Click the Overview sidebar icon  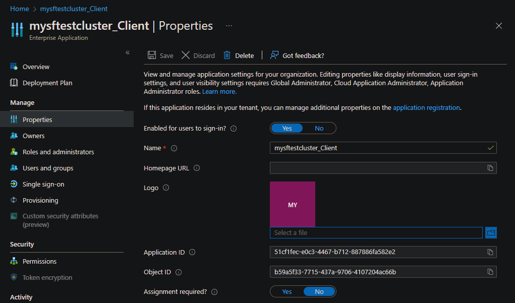14,67
